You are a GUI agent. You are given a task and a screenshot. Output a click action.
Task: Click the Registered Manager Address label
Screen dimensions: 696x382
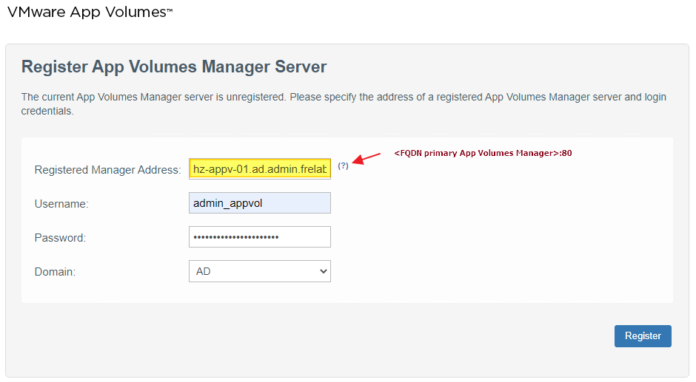107,170
